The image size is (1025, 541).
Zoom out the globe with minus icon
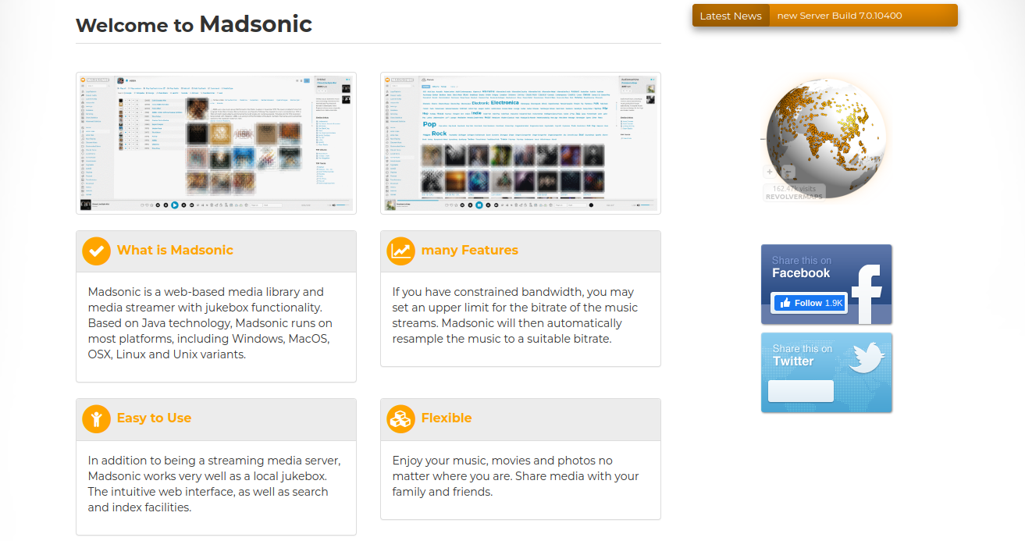pos(788,172)
